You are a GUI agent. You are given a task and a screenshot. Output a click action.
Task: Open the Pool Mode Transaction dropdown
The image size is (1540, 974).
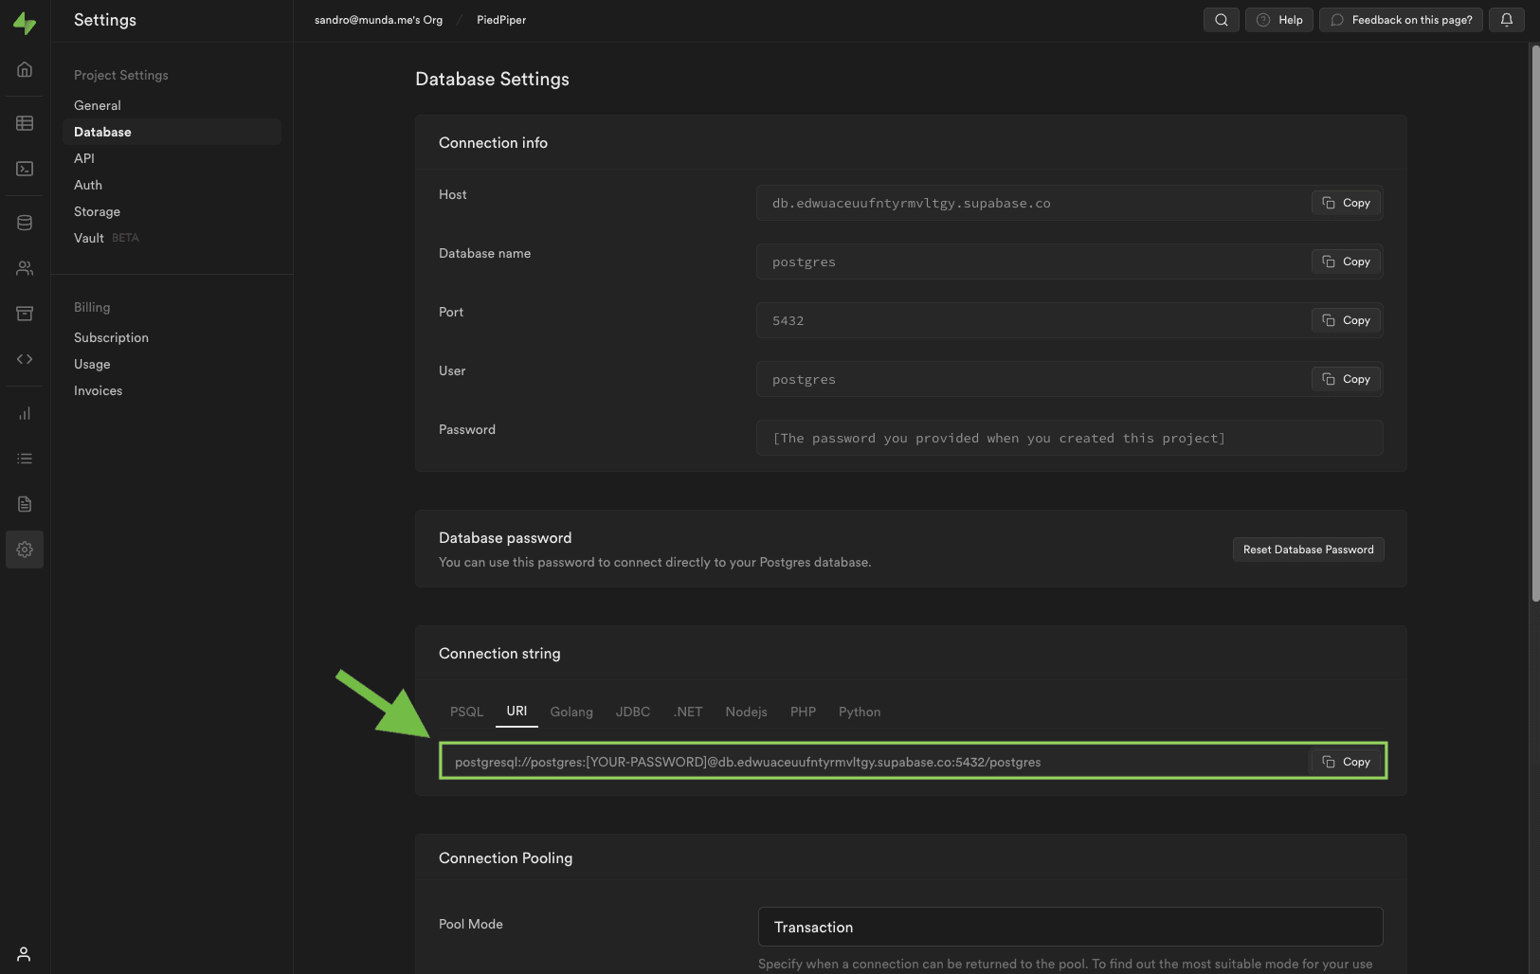click(x=1070, y=927)
